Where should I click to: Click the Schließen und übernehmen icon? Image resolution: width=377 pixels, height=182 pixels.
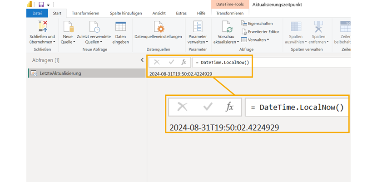tap(42, 27)
